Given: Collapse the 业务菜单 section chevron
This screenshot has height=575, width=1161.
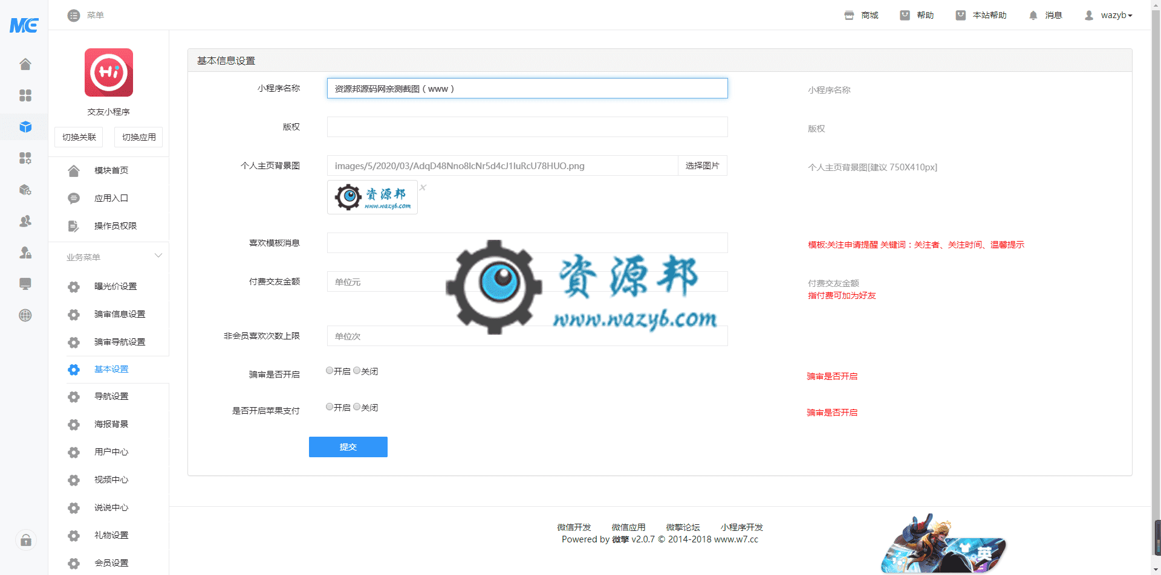Looking at the screenshot, I should 158,255.
